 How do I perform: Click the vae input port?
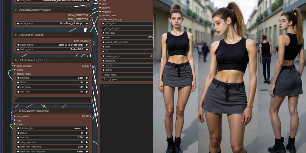click(x=100, y=4)
